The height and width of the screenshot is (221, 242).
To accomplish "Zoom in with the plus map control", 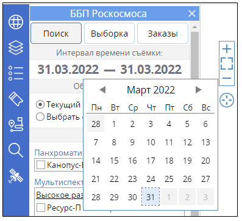I will point(227,49).
